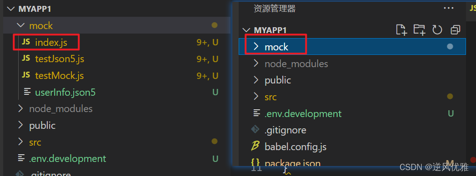The image size is (476, 176).
Task: Click the Collapse Folders icon in explorer
Action: coord(456,29)
